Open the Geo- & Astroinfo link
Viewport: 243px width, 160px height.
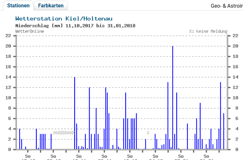tap(227, 6)
